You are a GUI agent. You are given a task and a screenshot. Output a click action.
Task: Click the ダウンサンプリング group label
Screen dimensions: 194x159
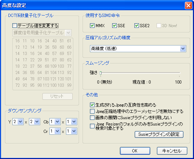[25, 110]
